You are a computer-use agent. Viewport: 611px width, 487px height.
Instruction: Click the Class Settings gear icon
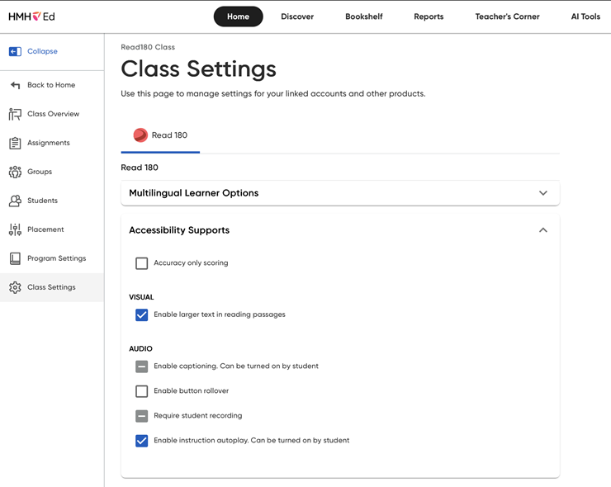(15, 287)
